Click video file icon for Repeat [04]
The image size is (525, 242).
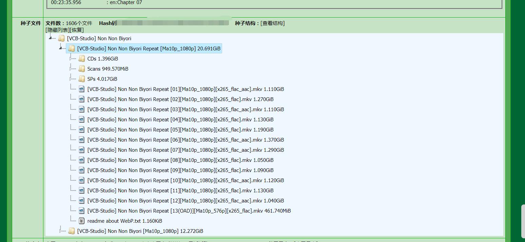click(x=81, y=119)
